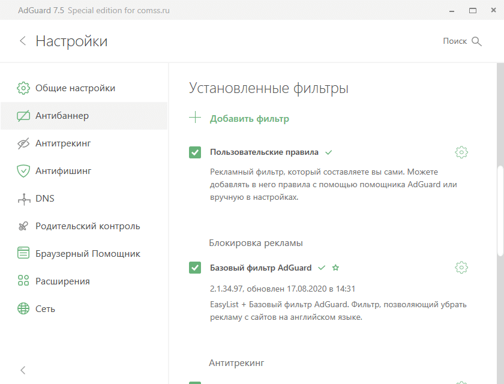
Task: Maximize the AdGuard window
Action: [473, 11]
